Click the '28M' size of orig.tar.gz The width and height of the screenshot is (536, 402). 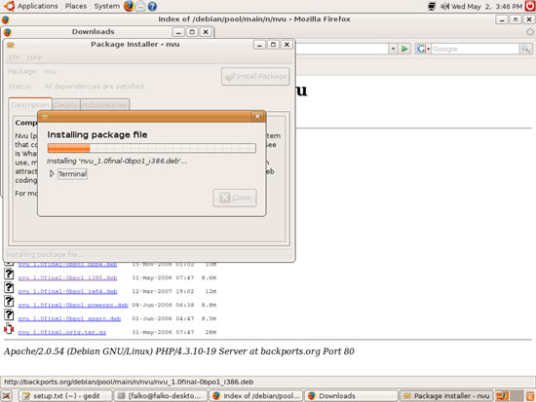tap(211, 332)
